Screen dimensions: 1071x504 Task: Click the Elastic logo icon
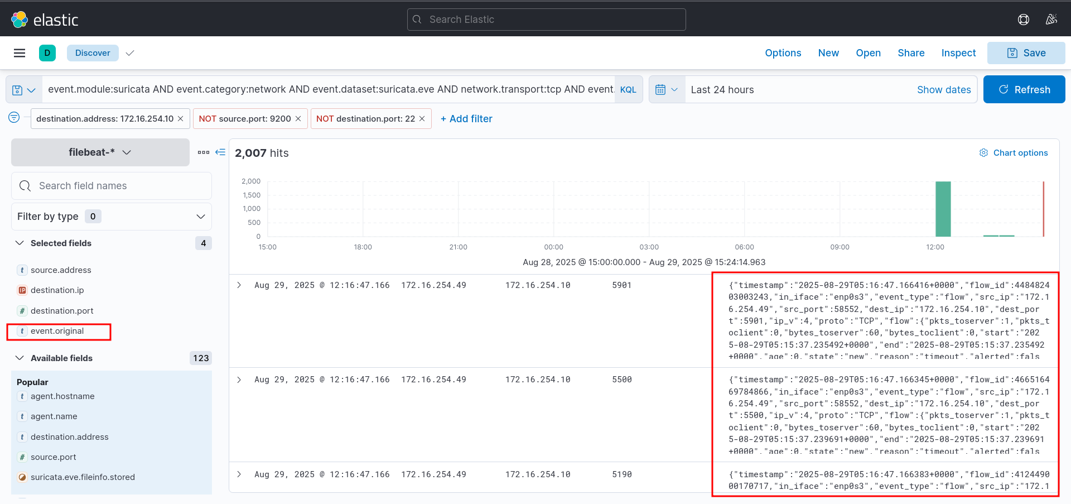click(x=20, y=20)
